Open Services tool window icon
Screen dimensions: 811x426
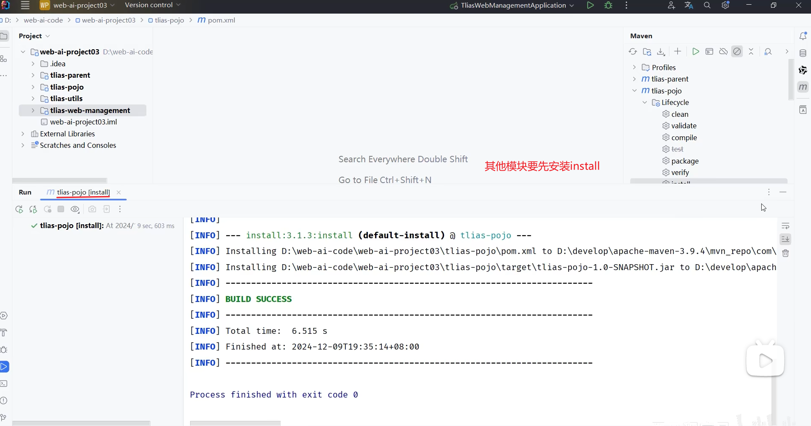(x=4, y=316)
